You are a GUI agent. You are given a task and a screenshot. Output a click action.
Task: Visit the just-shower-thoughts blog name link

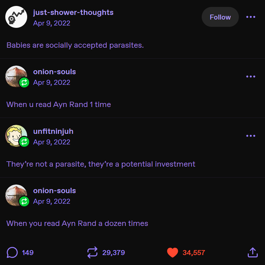pos(73,13)
